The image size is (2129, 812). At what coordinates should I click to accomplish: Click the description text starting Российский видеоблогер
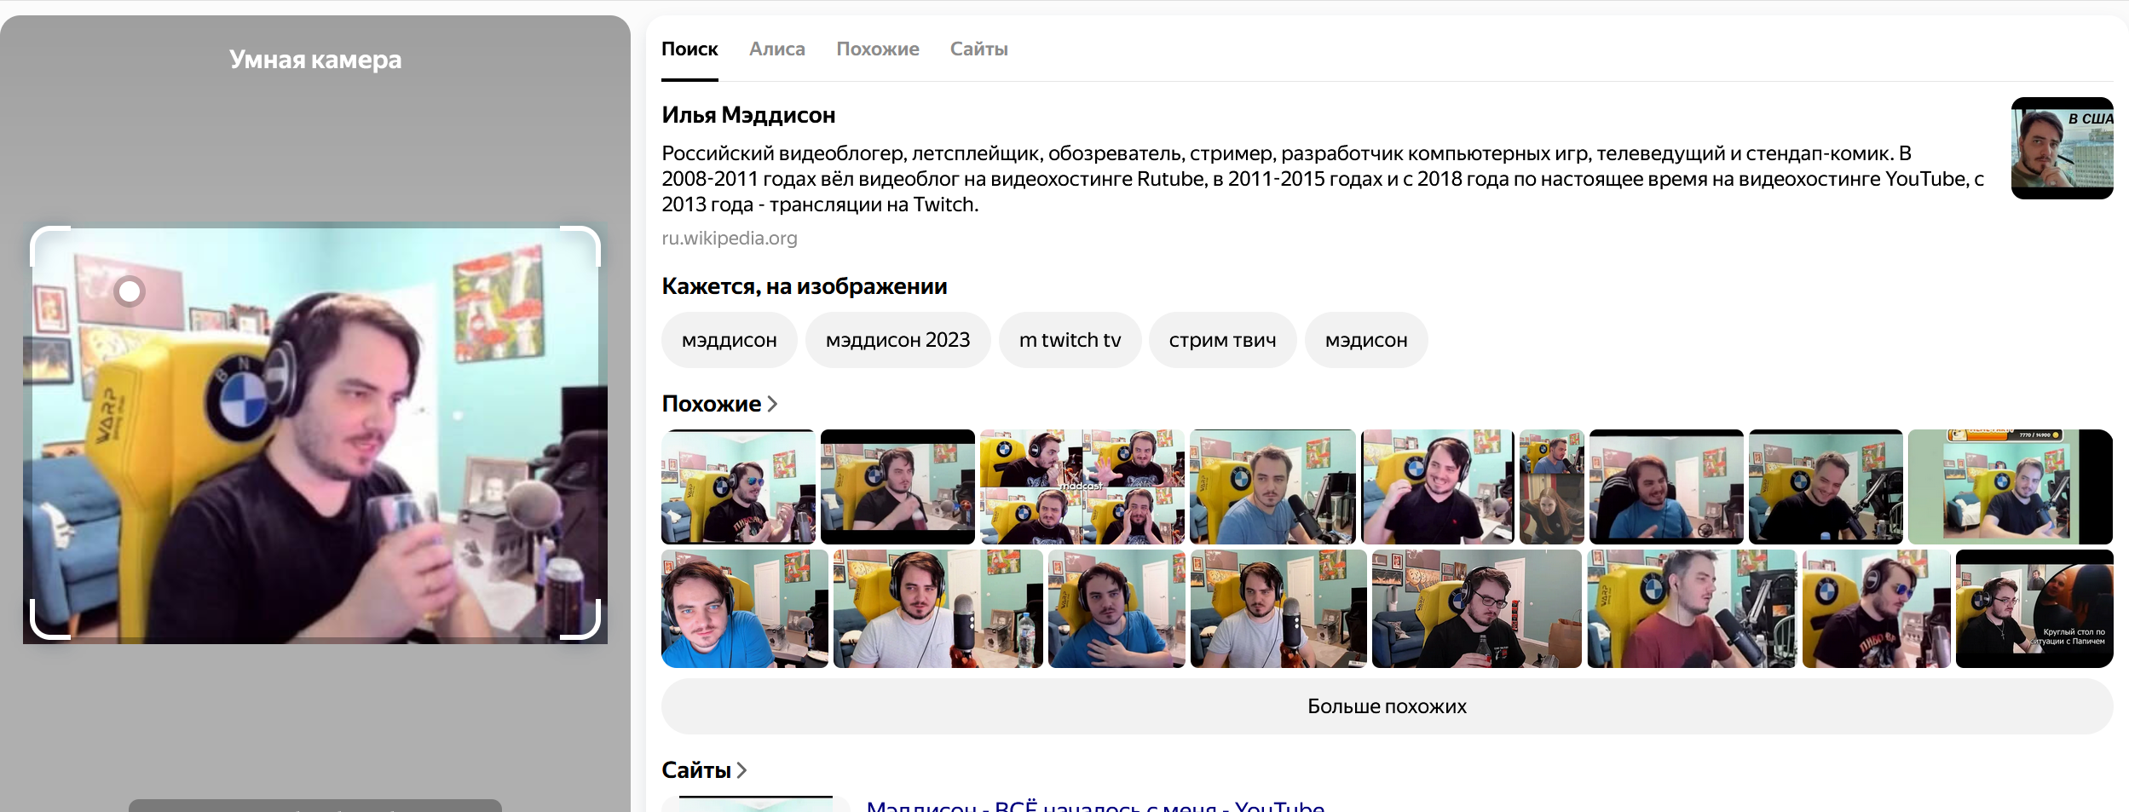[x=1324, y=179]
